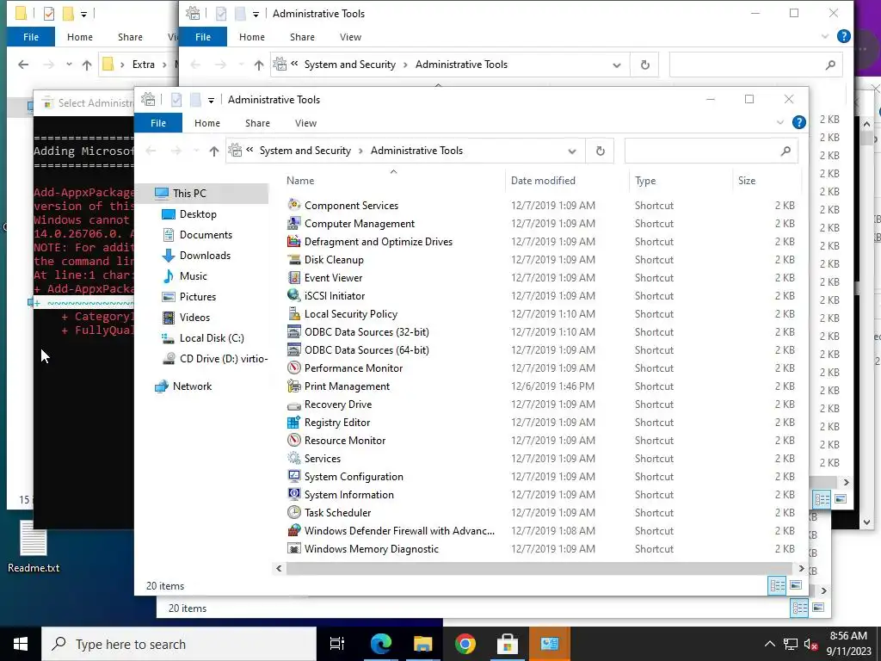Open Microsoft Store from the taskbar
Screen dimensions: 881x661
[x=508, y=644]
